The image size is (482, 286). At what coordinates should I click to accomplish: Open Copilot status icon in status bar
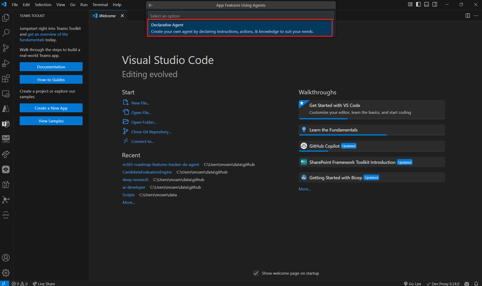click(467, 284)
